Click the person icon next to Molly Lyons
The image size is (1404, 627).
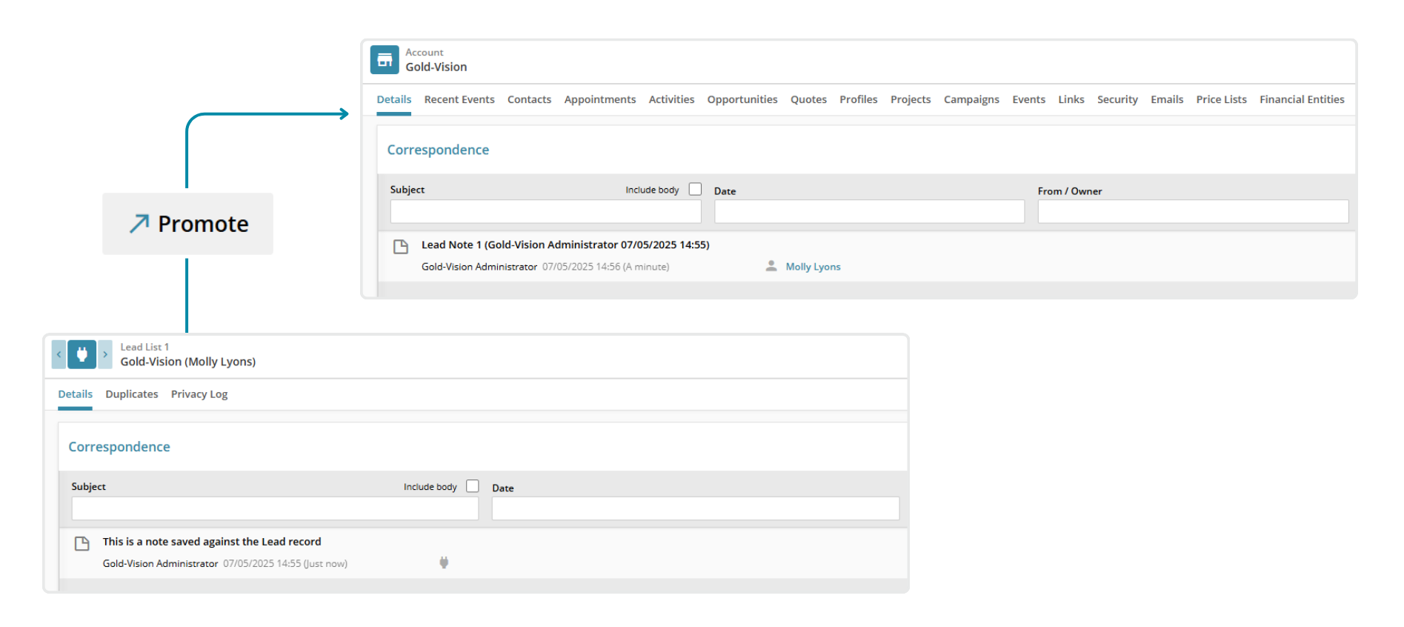[x=771, y=266]
